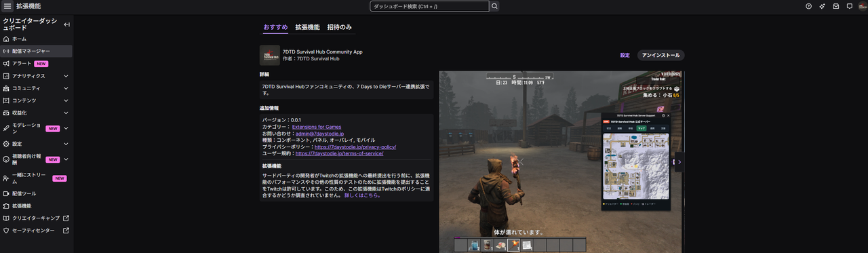Click the 一緒にストリーム icon

(x=6, y=178)
